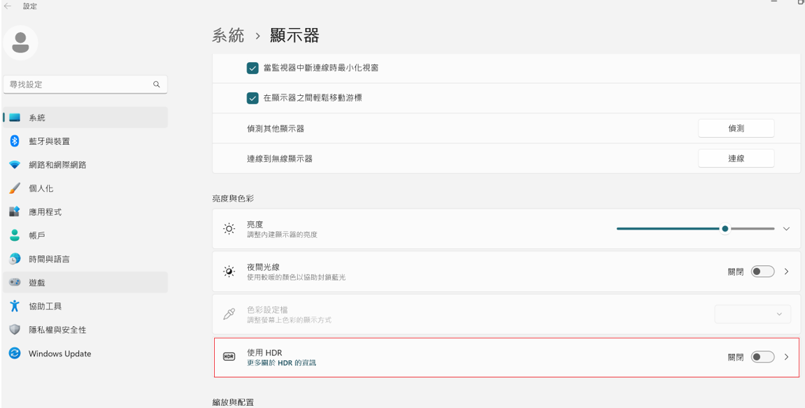The height and width of the screenshot is (408, 805).
Task: Uncheck 在顯示器之間輕鬆移動游標 checkbox
Action: (x=252, y=98)
